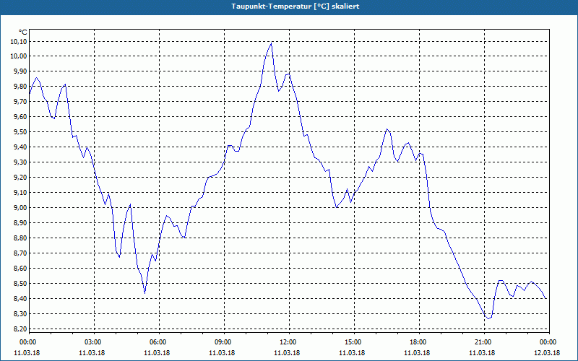Viewport: 578px width, 361px height.
Task: Select the 8,90 y-axis value
Action: [20, 223]
